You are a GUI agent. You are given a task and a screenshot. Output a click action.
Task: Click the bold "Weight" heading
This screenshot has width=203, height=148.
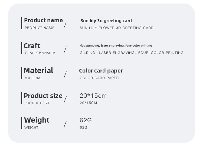[37, 120]
